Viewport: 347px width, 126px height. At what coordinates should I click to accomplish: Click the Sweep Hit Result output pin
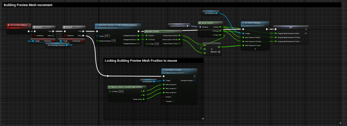point(195,80)
